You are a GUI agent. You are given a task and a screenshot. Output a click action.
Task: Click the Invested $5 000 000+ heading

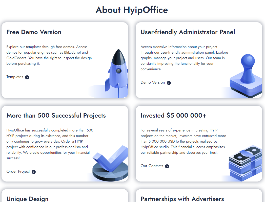click(174, 116)
